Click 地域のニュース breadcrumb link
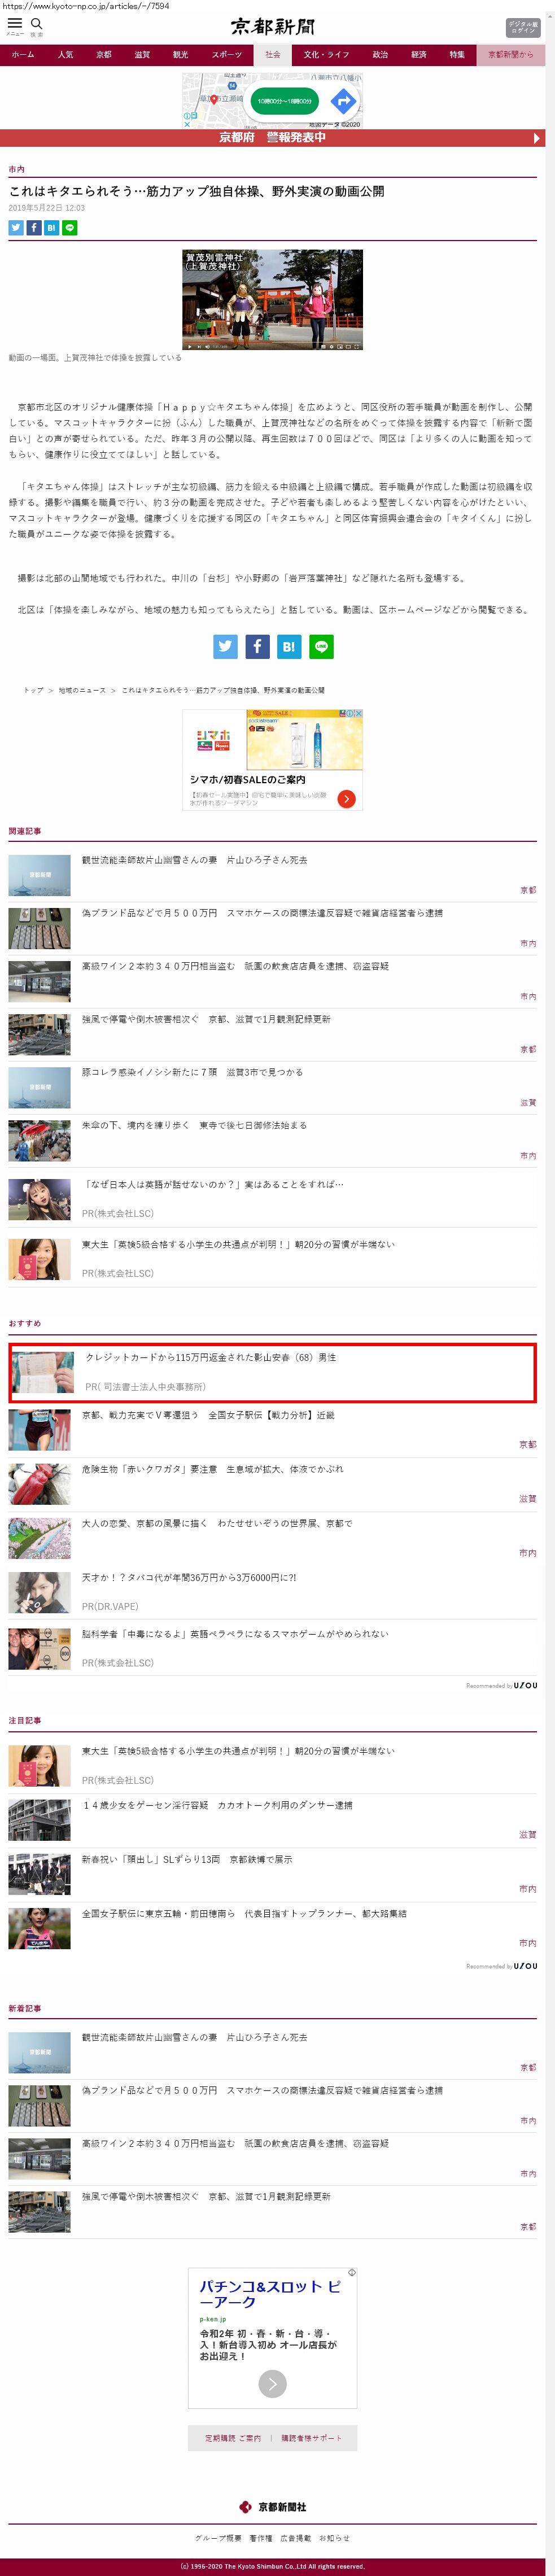The height and width of the screenshot is (2576, 555). click(82, 690)
